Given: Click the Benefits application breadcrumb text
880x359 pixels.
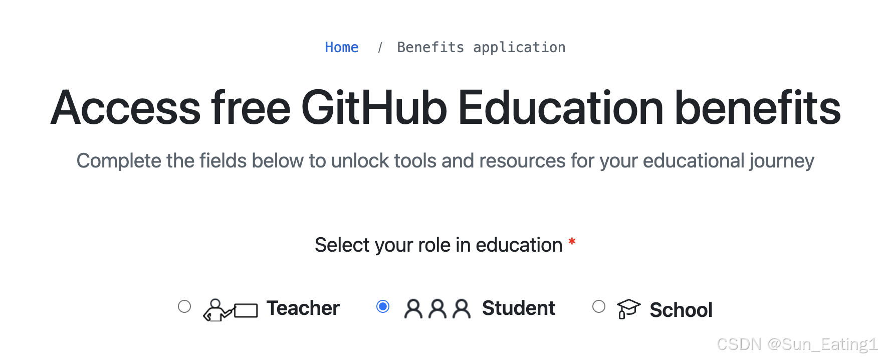Looking at the screenshot, I should 481,47.
